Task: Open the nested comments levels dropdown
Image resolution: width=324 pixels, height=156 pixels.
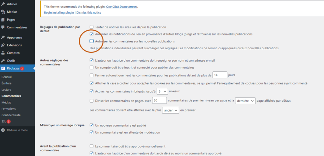Action: point(162,91)
